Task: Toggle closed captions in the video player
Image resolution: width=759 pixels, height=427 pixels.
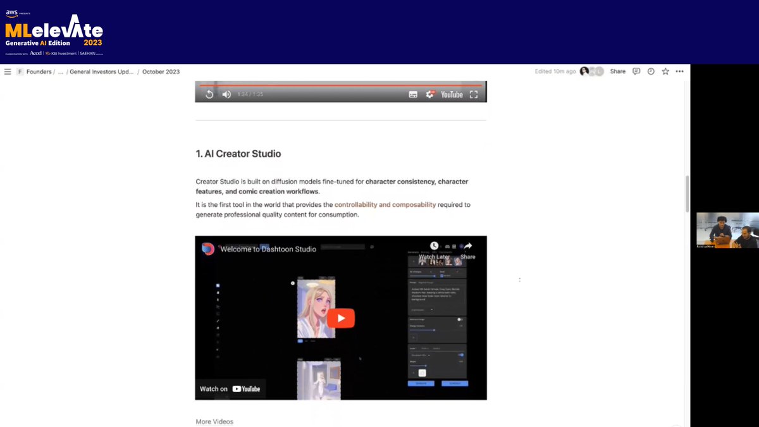Action: [412, 94]
